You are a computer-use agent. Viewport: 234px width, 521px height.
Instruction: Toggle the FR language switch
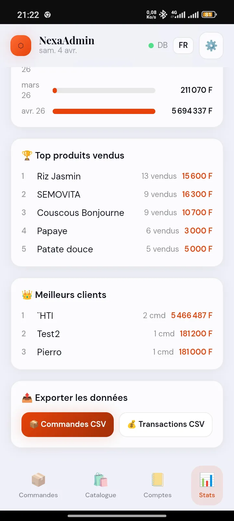point(183,45)
